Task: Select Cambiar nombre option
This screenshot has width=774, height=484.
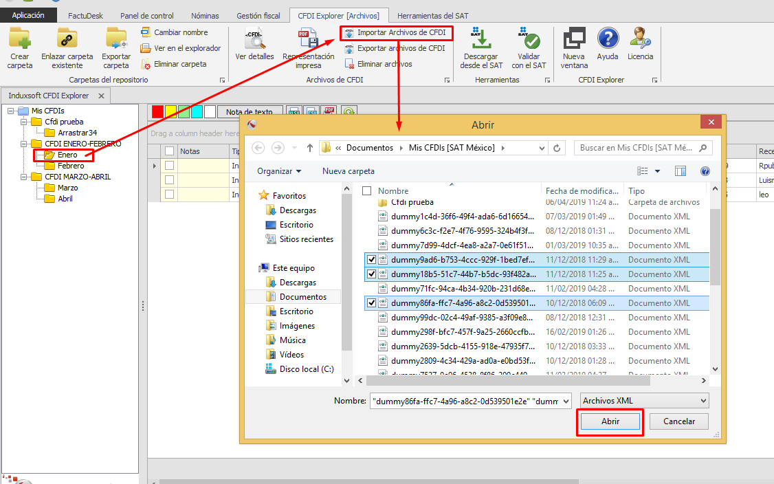Action: (174, 32)
